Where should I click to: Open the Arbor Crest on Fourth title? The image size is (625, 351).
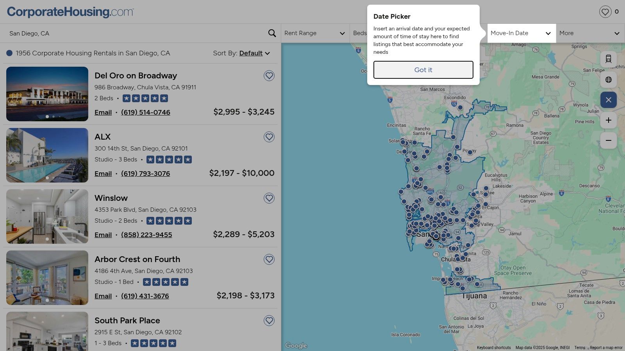click(x=137, y=259)
